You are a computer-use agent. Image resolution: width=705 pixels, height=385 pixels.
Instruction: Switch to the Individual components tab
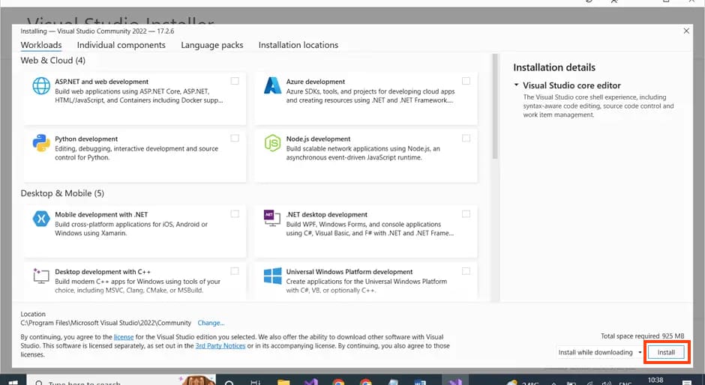point(121,45)
